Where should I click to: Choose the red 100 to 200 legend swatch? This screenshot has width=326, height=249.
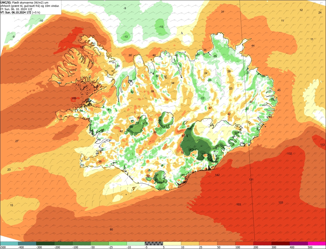tap(244, 243)
